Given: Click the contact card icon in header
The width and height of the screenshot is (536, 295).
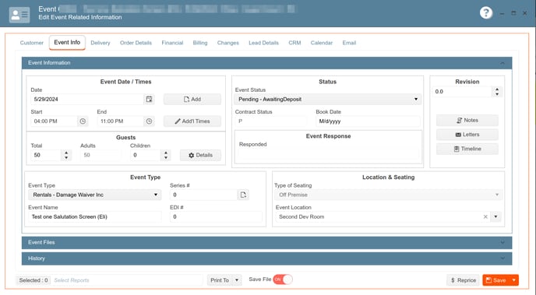Looking at the screenshot, I should (19, 15).
